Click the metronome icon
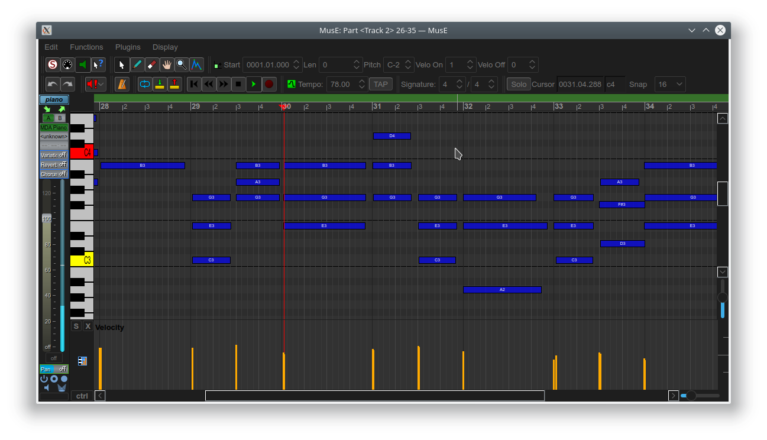The image size is (767, 440). coord(122,84)
